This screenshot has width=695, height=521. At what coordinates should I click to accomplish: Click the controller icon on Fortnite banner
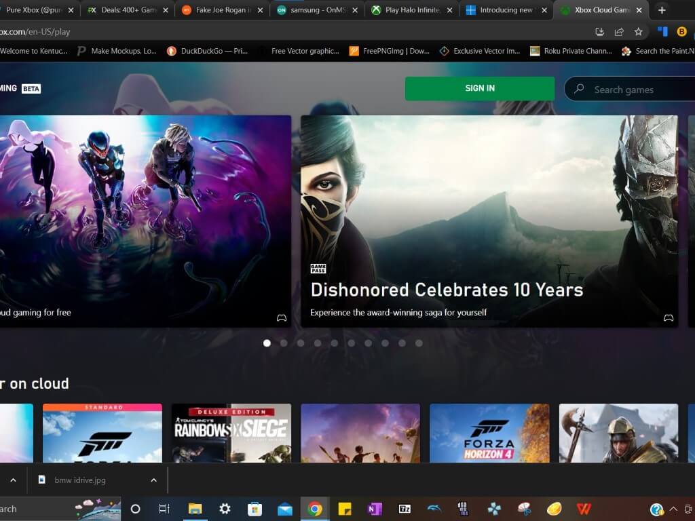tap(282, 317)
